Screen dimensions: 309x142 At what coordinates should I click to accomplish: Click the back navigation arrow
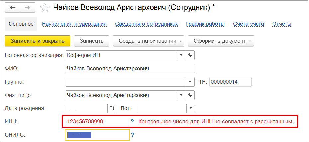pyautogui.click(x=12, y=8)
